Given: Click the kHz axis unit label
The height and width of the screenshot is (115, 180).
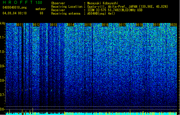Looking at the screenshot, I should point(3,23).
